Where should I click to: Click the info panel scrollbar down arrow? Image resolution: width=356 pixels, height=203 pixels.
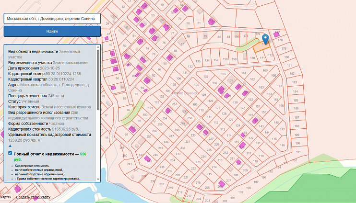coord(98,179)
